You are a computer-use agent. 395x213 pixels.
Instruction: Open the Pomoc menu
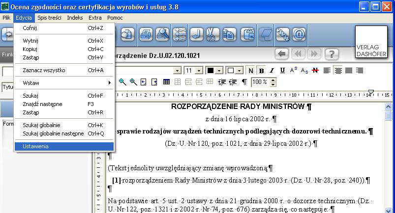[115, 18]
